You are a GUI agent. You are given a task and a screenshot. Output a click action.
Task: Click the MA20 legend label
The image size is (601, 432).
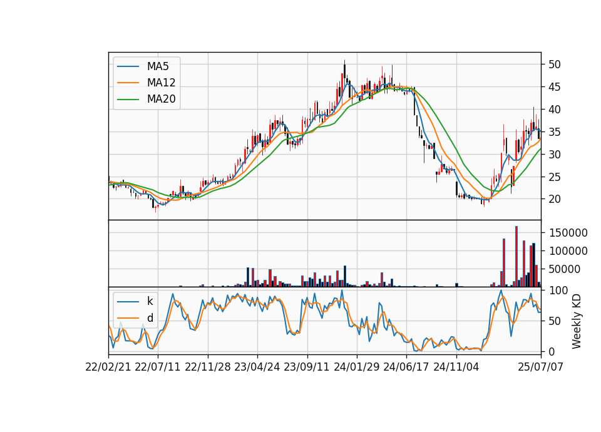point(161,99)
